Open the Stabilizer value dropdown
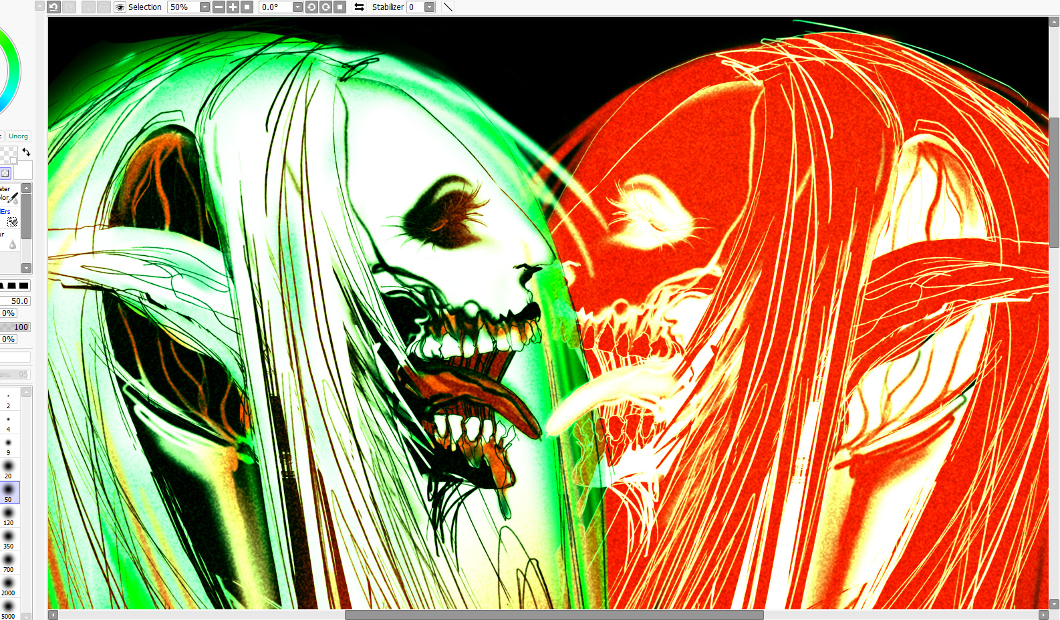The image size is (1060, 620). point(429,7)
